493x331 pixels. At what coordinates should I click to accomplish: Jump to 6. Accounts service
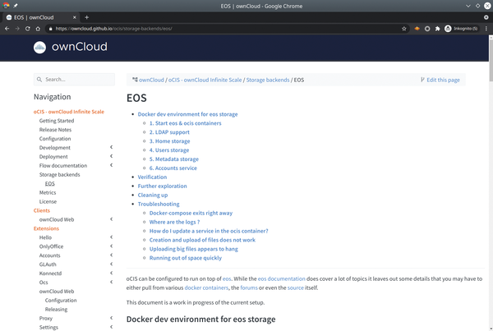[x=173, y=168]
